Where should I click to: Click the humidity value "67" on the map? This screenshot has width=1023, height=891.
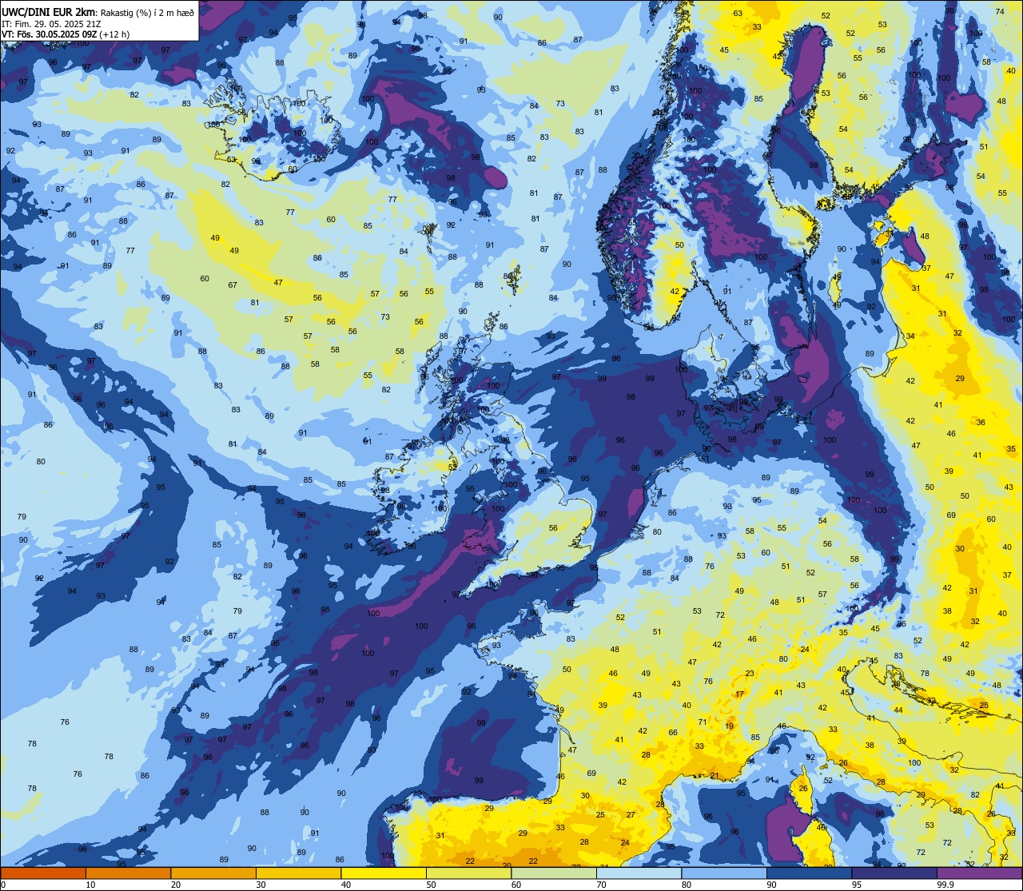(x=233, y=284)
